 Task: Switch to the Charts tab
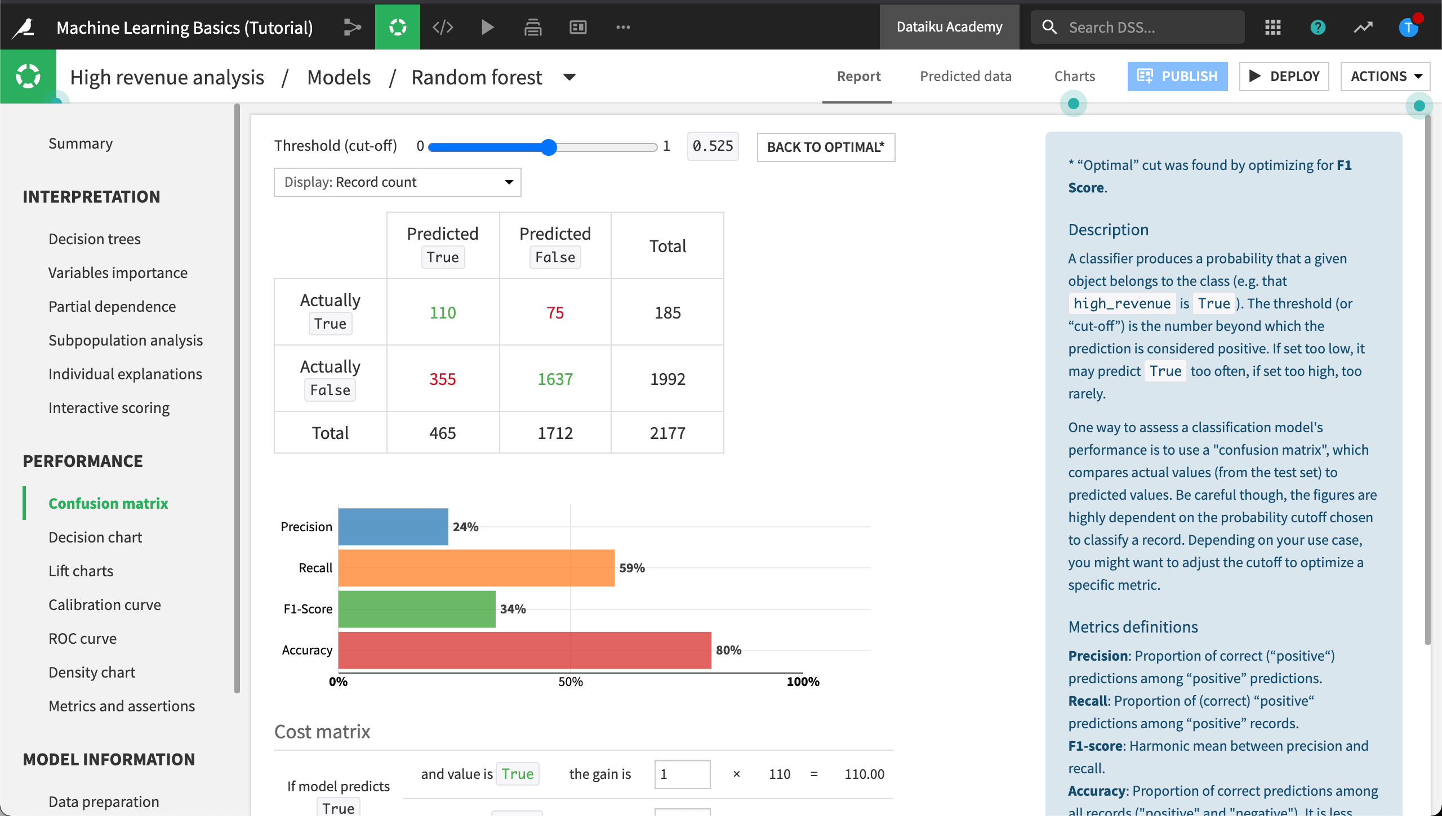point(1075,76)
